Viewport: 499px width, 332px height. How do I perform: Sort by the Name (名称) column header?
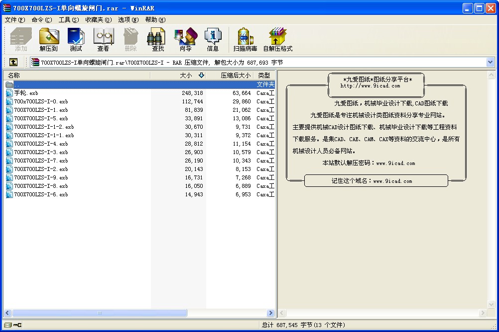75,75
